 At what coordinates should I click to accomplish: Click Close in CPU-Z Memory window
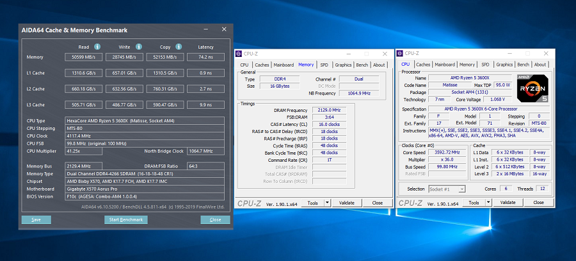coord(377,203)
